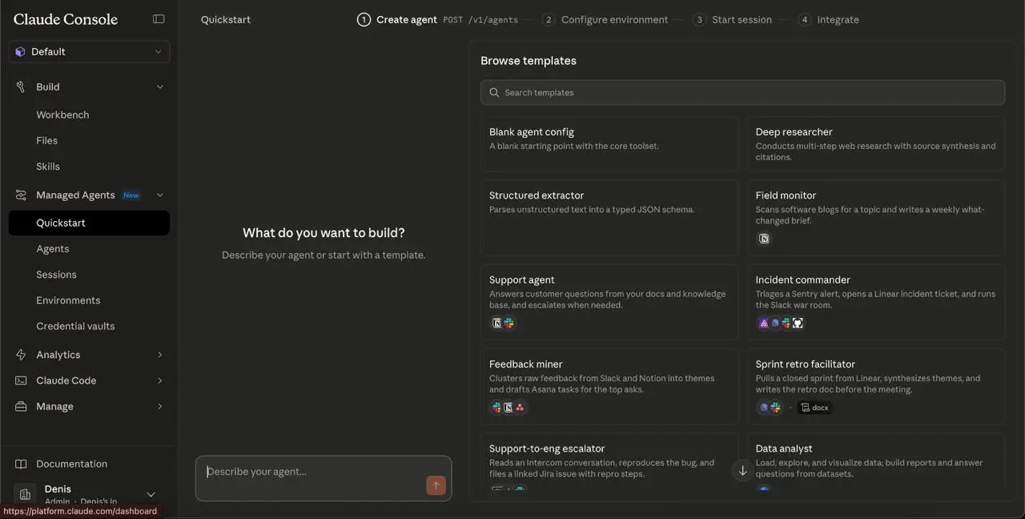The width and height of the screenshot is (1025, 519).
Task: Click the Manage briefcase icon
Action: point(21,406)
